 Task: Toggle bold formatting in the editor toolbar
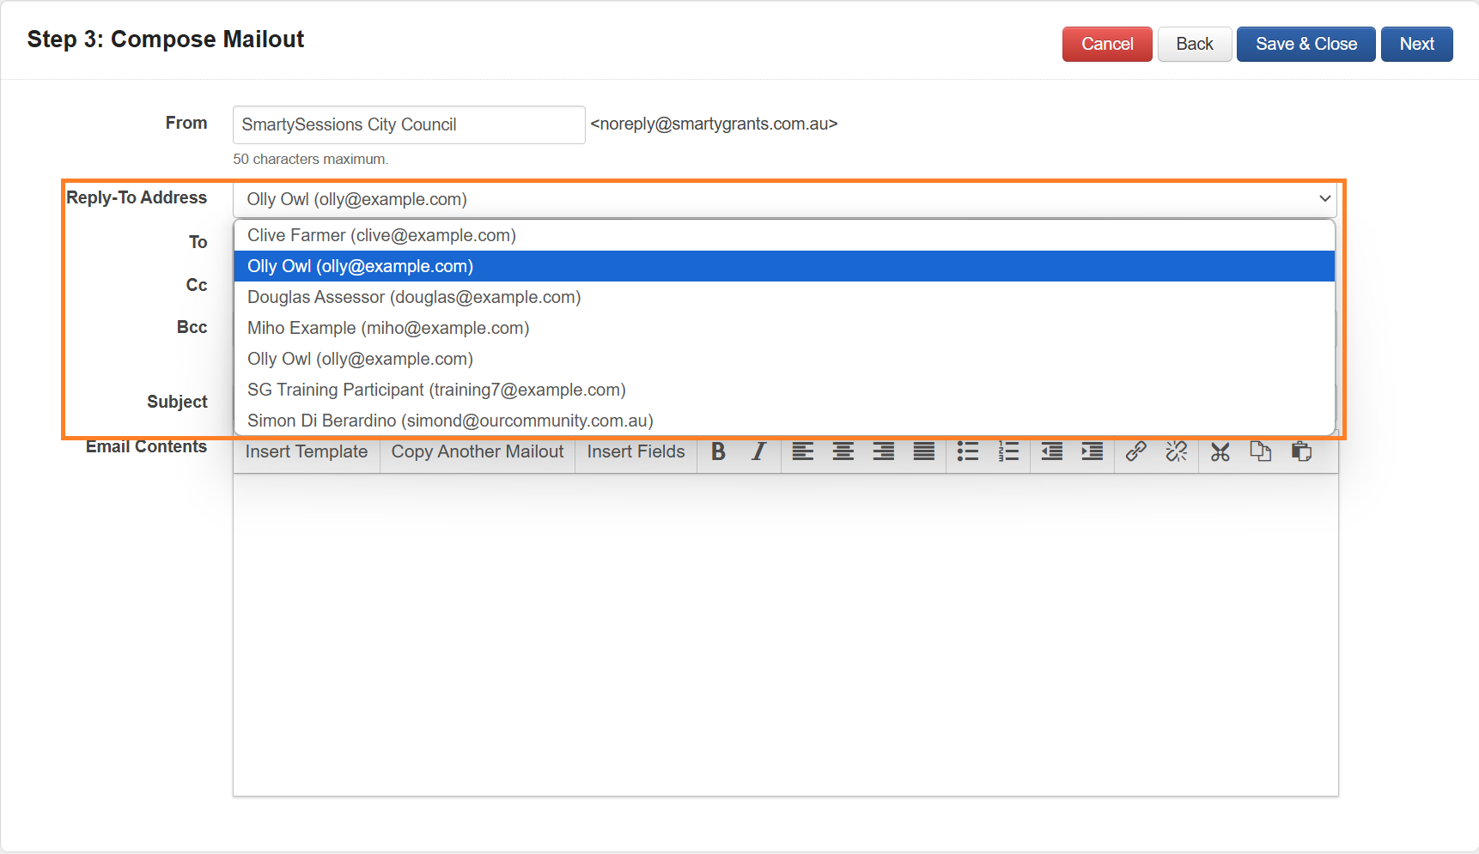[x=719, y=451]
